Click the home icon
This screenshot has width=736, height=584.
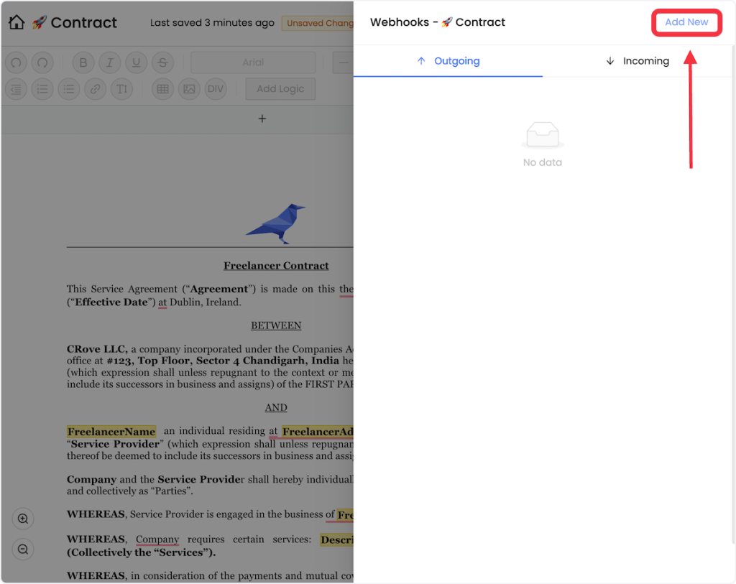pyautogui.click(x=17, y=22)
